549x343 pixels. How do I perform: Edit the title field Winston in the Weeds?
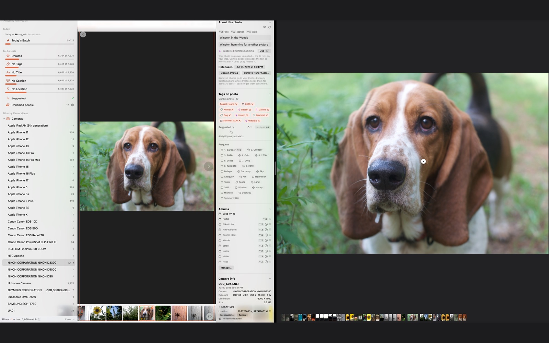pos(245,38)
